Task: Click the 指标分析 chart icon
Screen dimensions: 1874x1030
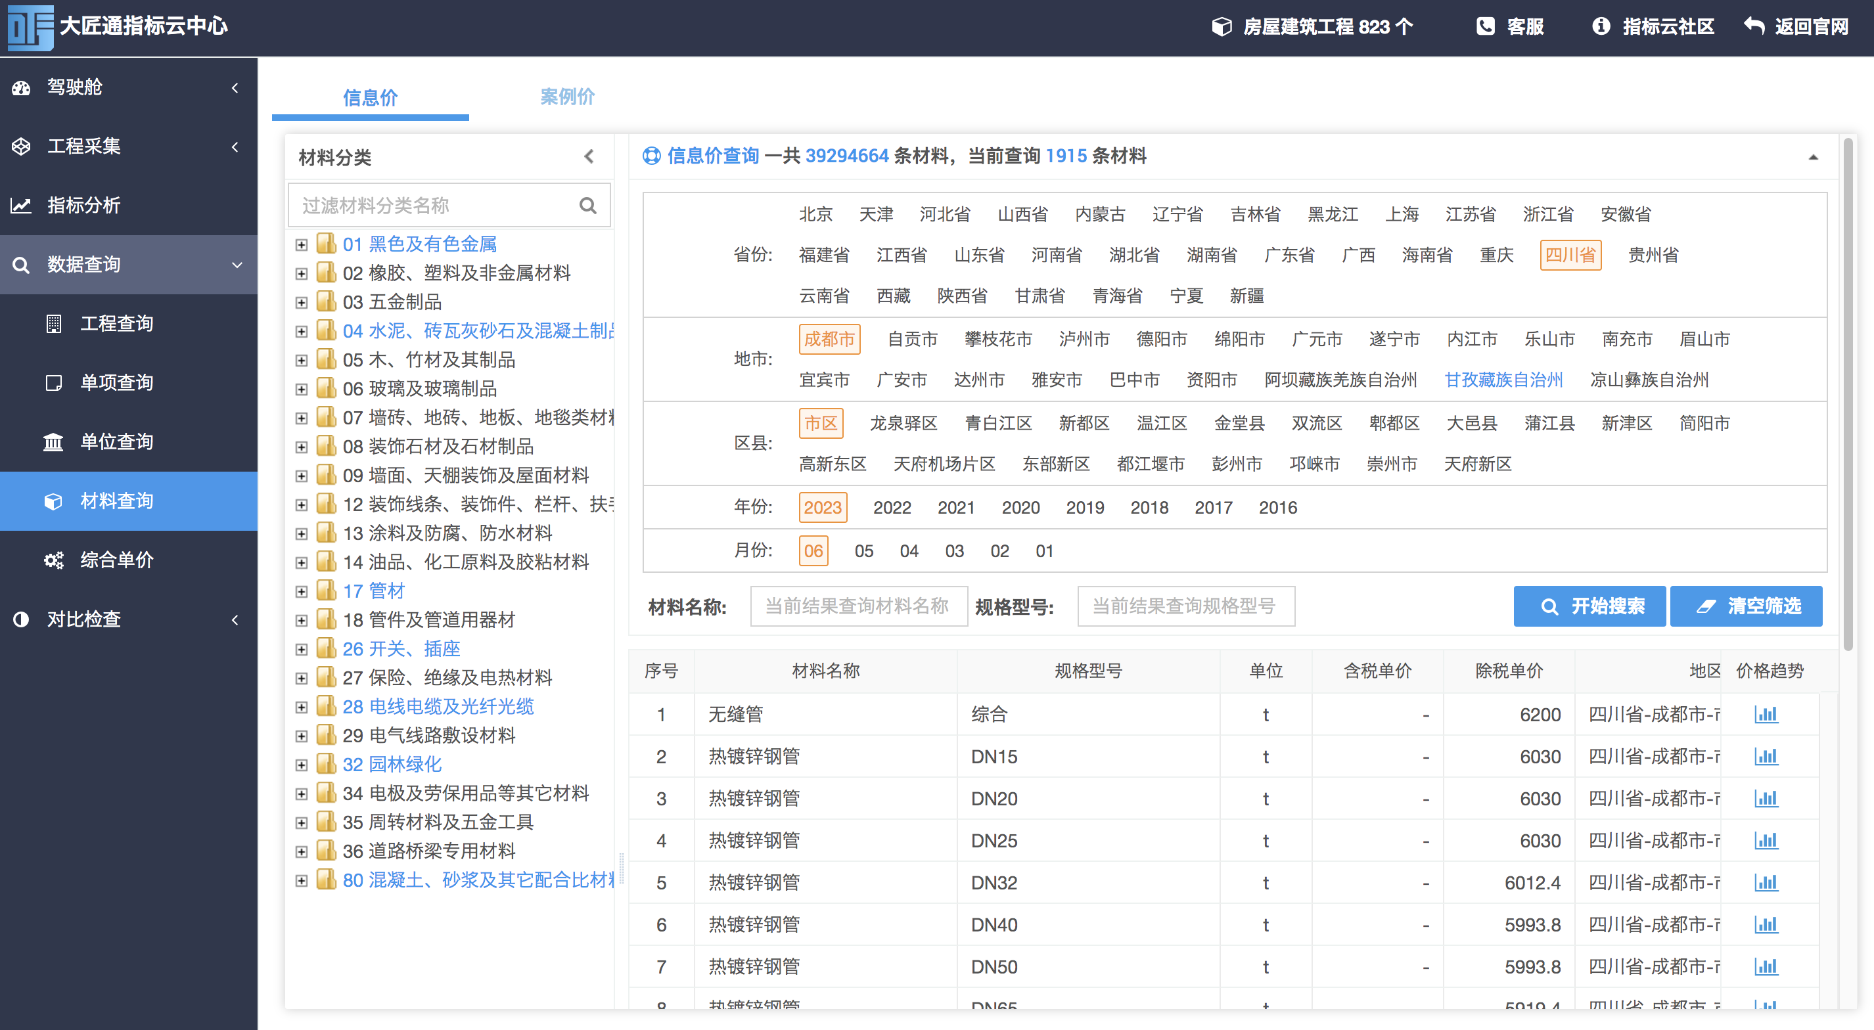Action: coord(21,206)
